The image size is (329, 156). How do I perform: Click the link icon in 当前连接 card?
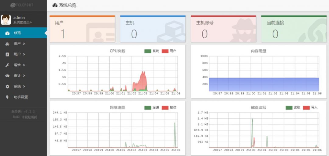coord(313,30)
